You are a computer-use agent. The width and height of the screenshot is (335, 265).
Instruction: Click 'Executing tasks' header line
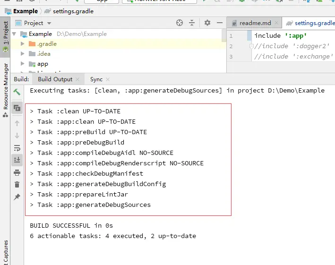pyautogui.click(x=177, y=91)
